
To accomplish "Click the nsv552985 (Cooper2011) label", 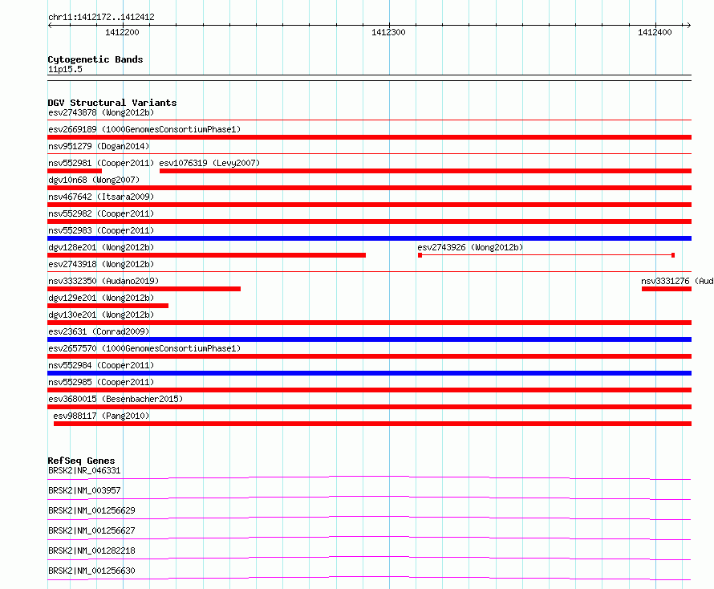I will pos(101,382).
